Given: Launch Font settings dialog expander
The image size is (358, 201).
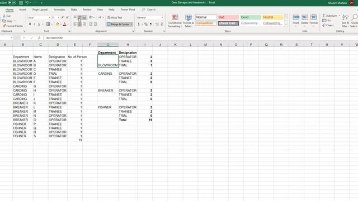Looking at the screenshot, I should click(69, 31).
